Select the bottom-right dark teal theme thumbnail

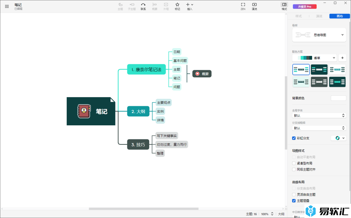click(338, 82)
